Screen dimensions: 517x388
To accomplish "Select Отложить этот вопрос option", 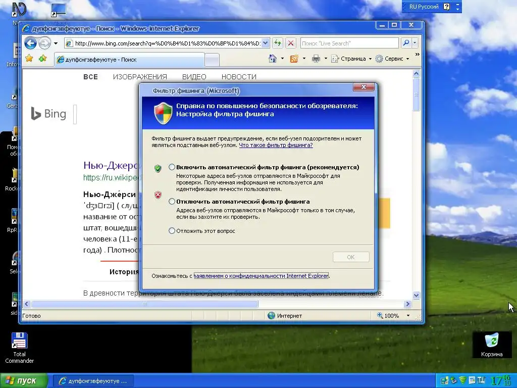I will coord(172,231).
